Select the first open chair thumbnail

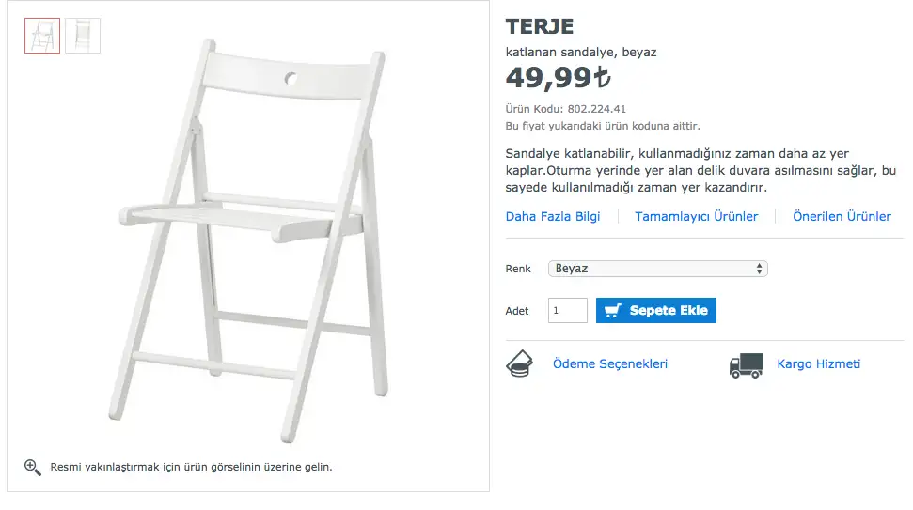coord(42,36)
